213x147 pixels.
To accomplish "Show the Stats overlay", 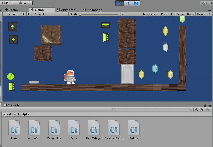I will click(190, 14).
